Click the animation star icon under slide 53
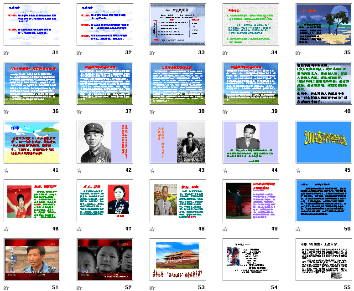Image resolution: width=354 pixels, height=291 pixels. (152, 288)
